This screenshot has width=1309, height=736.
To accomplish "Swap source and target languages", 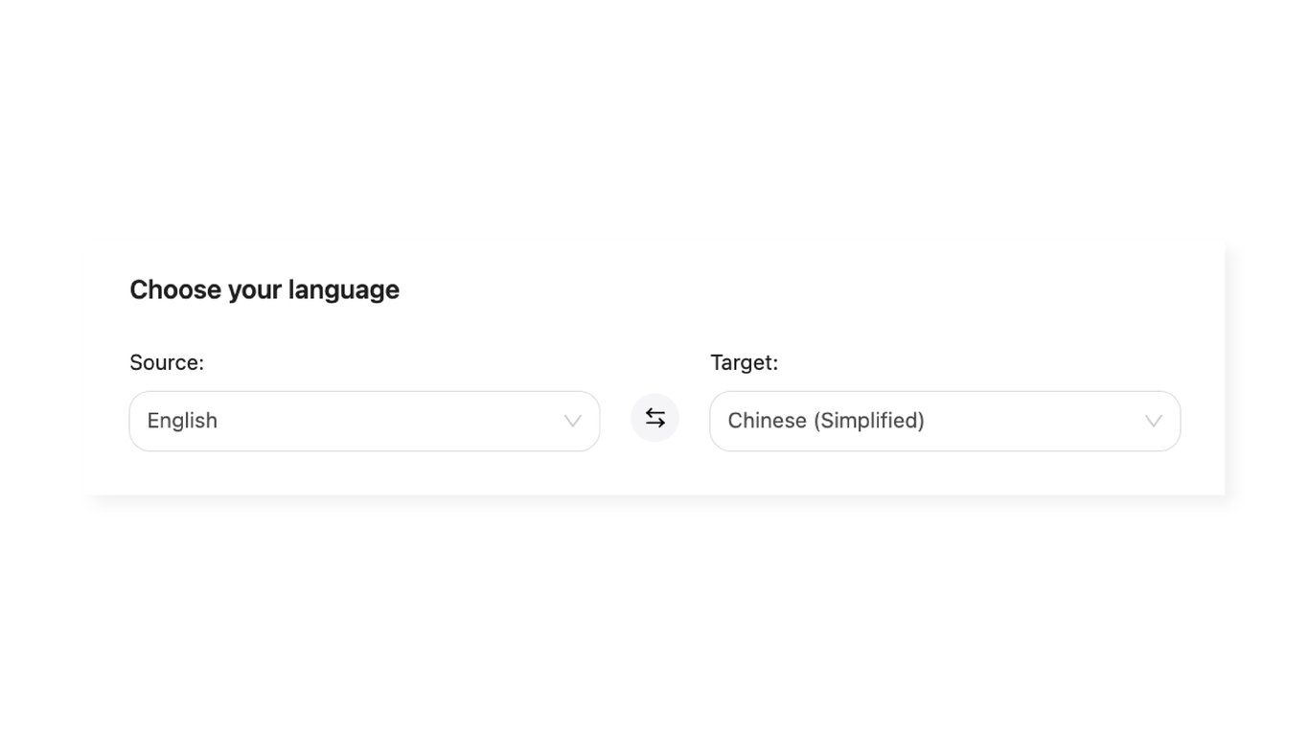I will (x=654, y=418).
